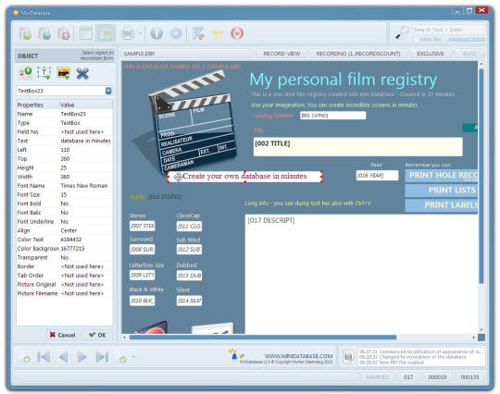
Task: Click the Cancel button in the object panel
Action: pos(63,335)
